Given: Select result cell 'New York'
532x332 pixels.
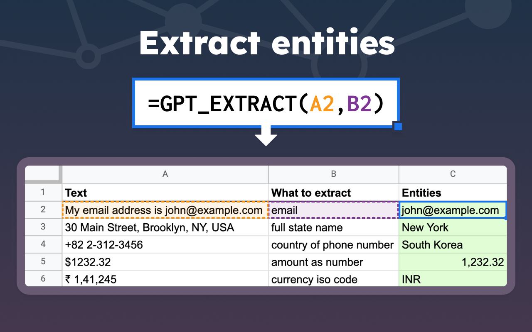Looking at the screenshot, I should click(x=453, y=227).
